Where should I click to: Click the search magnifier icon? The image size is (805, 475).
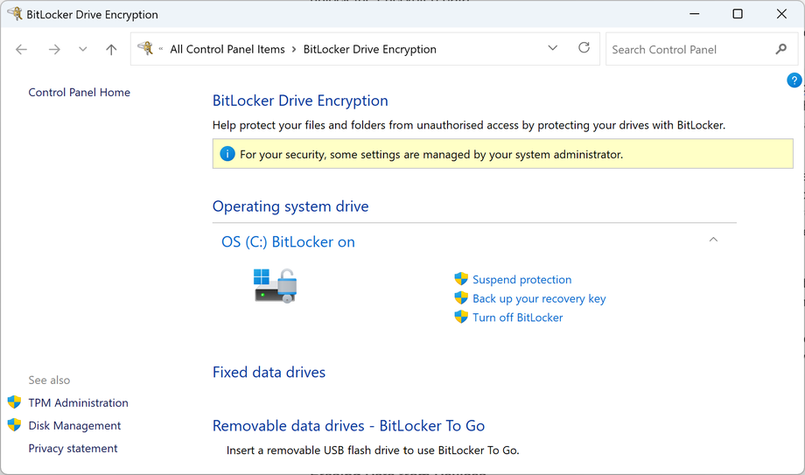pyautogui.click(x=781, y=49)
